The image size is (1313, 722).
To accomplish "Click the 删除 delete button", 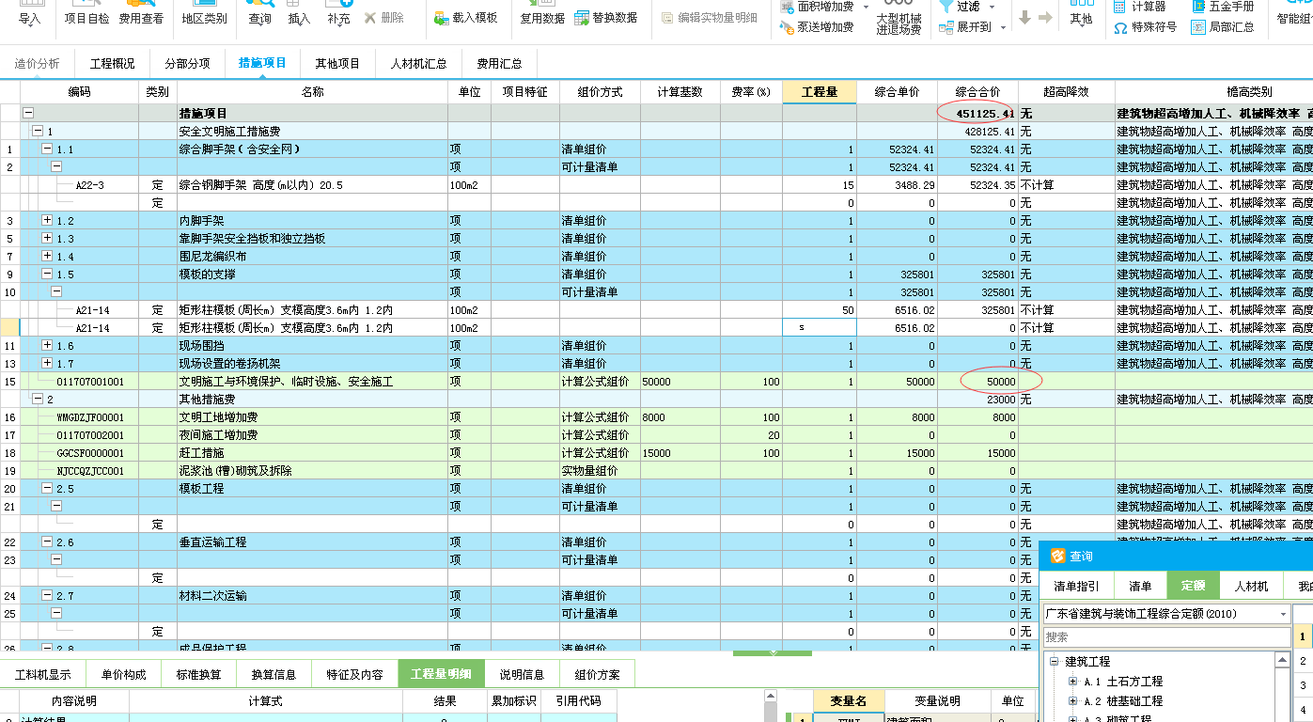I will point(384,18).
